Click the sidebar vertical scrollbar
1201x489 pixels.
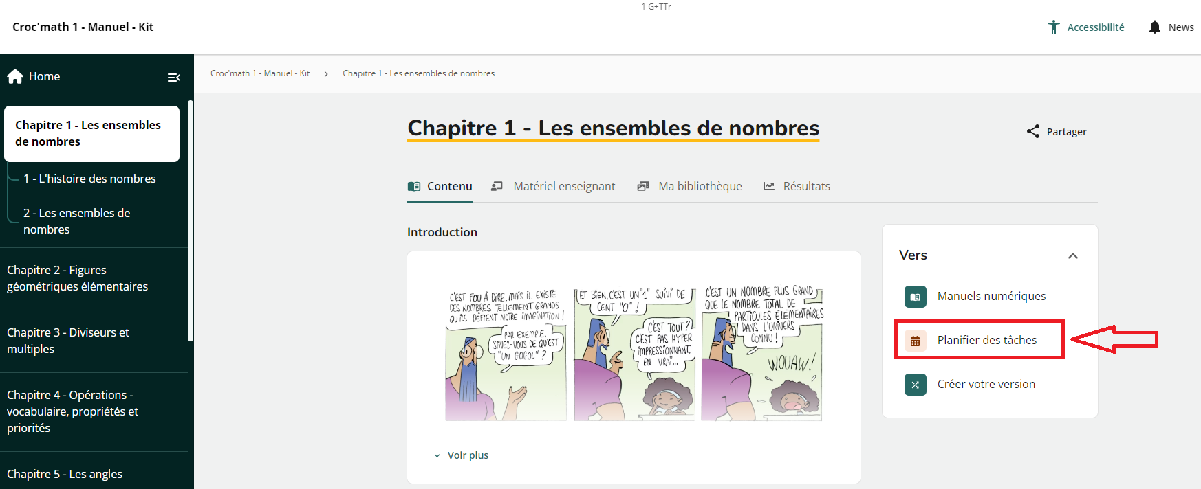click(x=191, y=220)
